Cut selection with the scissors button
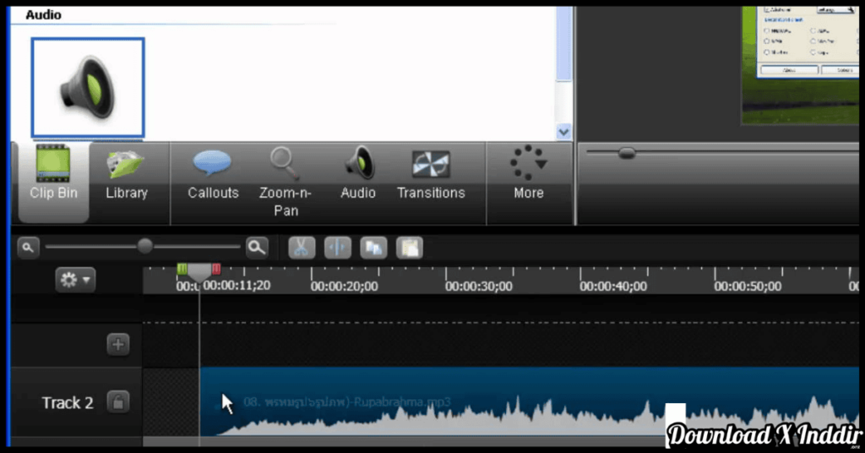 (302, 248)
